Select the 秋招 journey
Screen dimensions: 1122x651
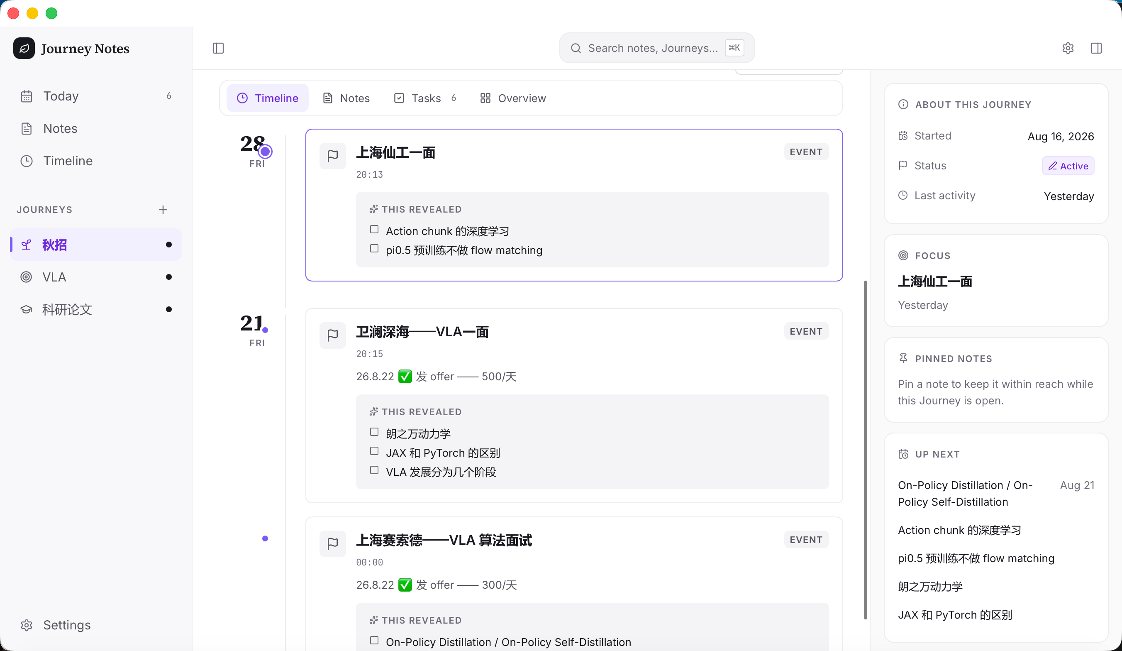coord(96,245)
